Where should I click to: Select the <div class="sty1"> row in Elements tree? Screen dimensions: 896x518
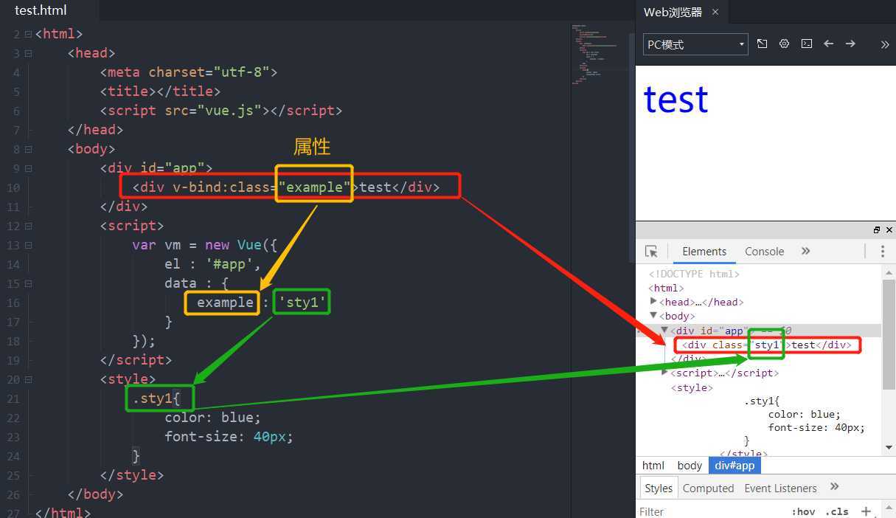pyautogui.click(x=767, y=345)
